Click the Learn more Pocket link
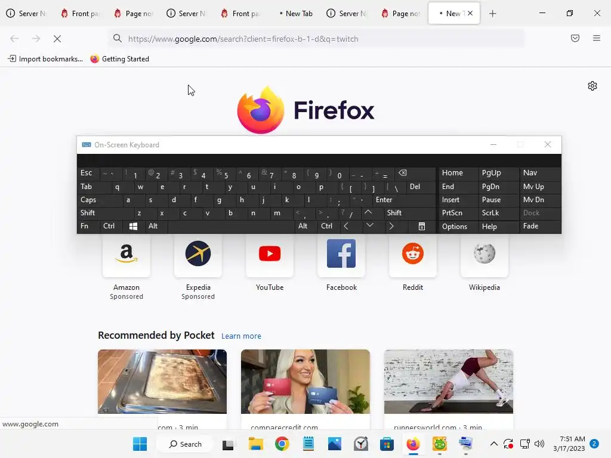 pyautogui.click(x=241, y=336)
